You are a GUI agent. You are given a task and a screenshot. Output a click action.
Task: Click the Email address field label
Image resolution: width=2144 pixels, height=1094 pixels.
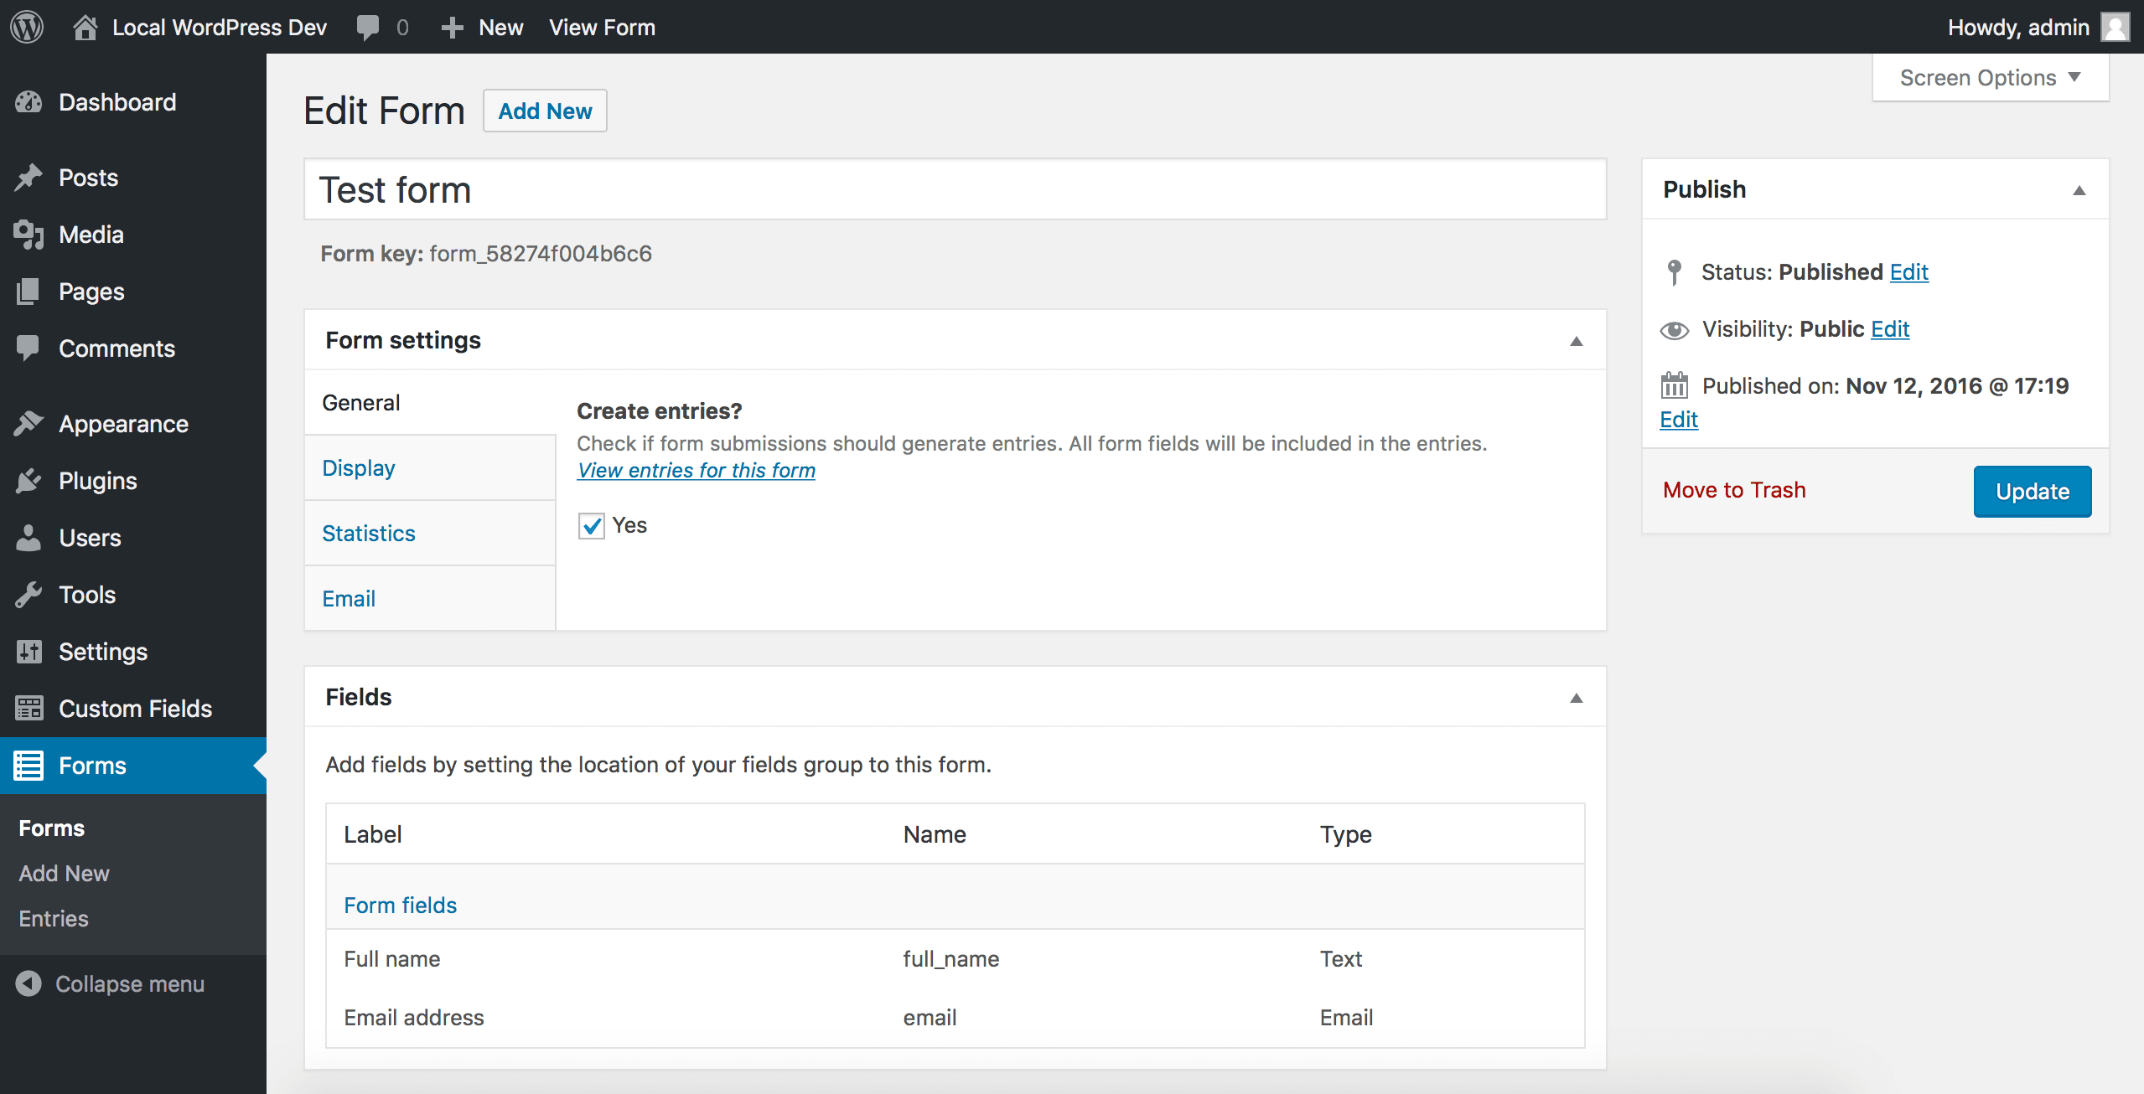coord(414,1018)
